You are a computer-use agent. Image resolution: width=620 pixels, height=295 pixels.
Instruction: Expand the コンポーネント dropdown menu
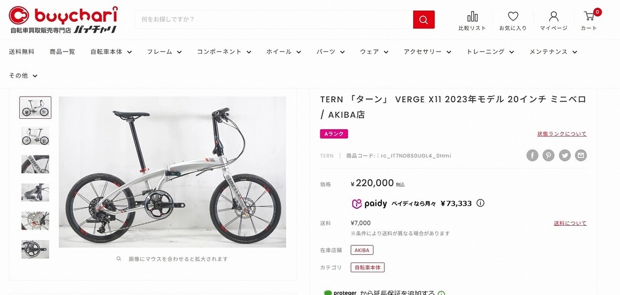[224, 52]
